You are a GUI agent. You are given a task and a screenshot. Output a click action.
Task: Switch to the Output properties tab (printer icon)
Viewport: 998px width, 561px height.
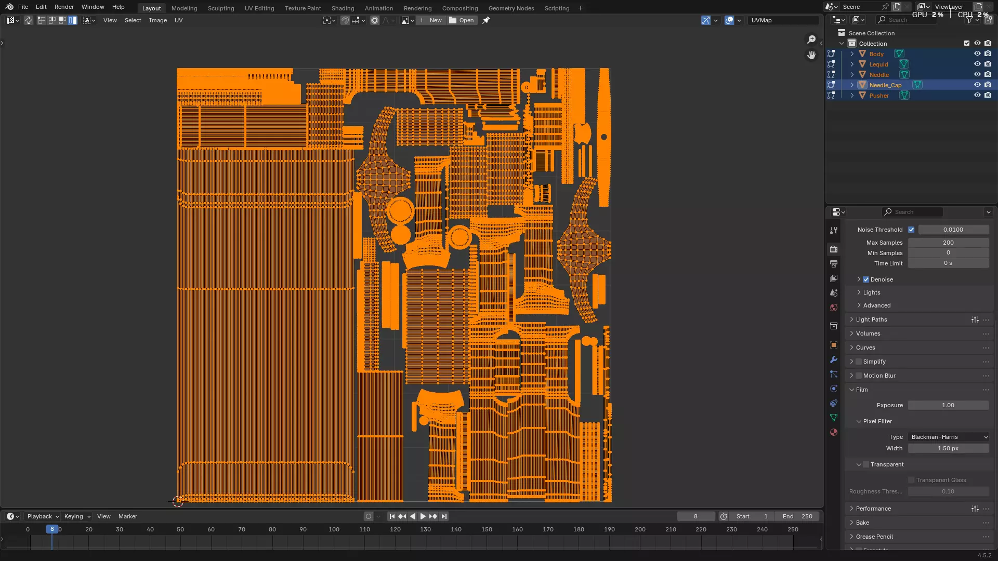pos(834,264)
